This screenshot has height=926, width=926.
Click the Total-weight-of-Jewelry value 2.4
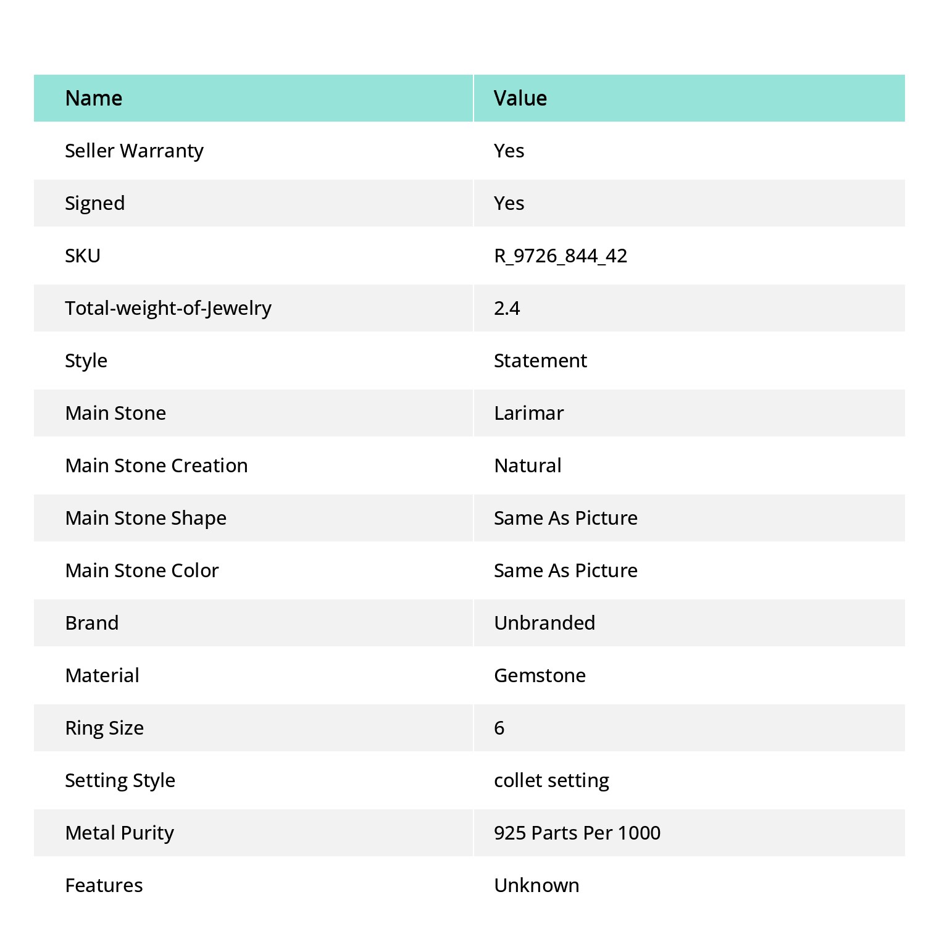coord(507,308)
